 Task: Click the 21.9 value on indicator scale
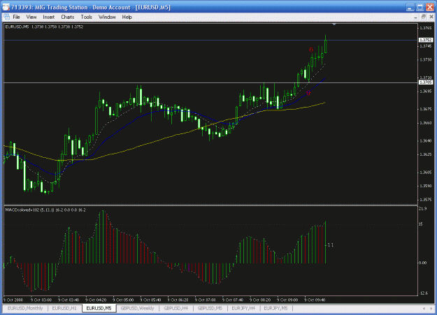point(423,209)
